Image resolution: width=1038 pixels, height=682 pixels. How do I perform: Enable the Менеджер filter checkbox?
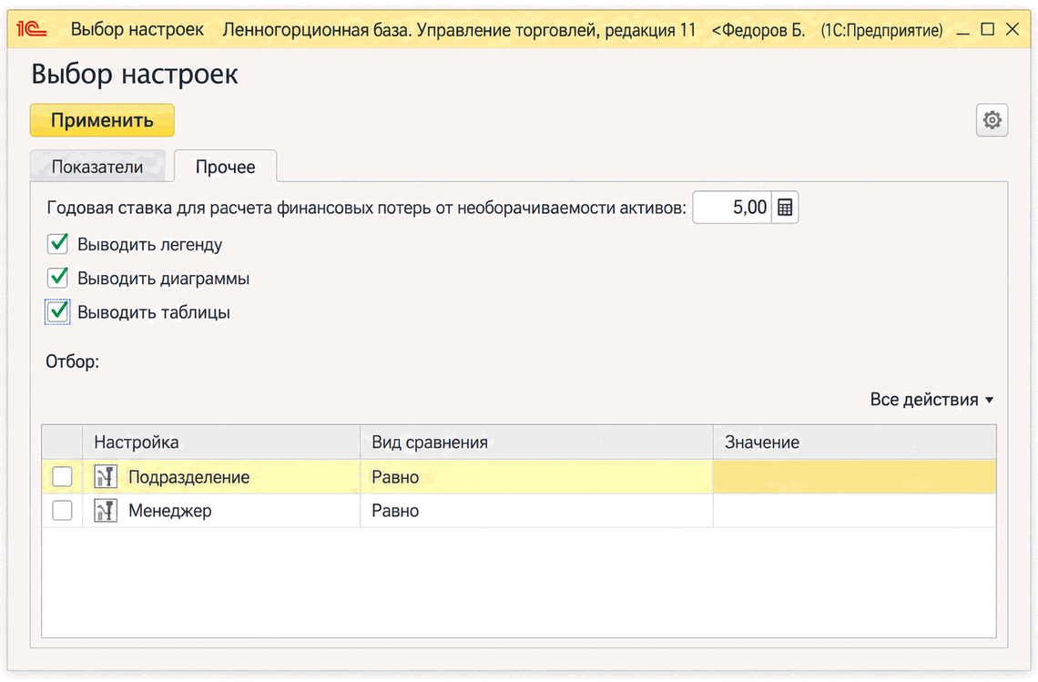pos(62,511)
